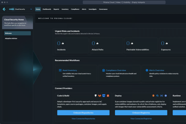This screenshot has height=124, width=186.
Task: Click thumbs-up icon in Attack Paths card
Action: click(x=98, y=43)
